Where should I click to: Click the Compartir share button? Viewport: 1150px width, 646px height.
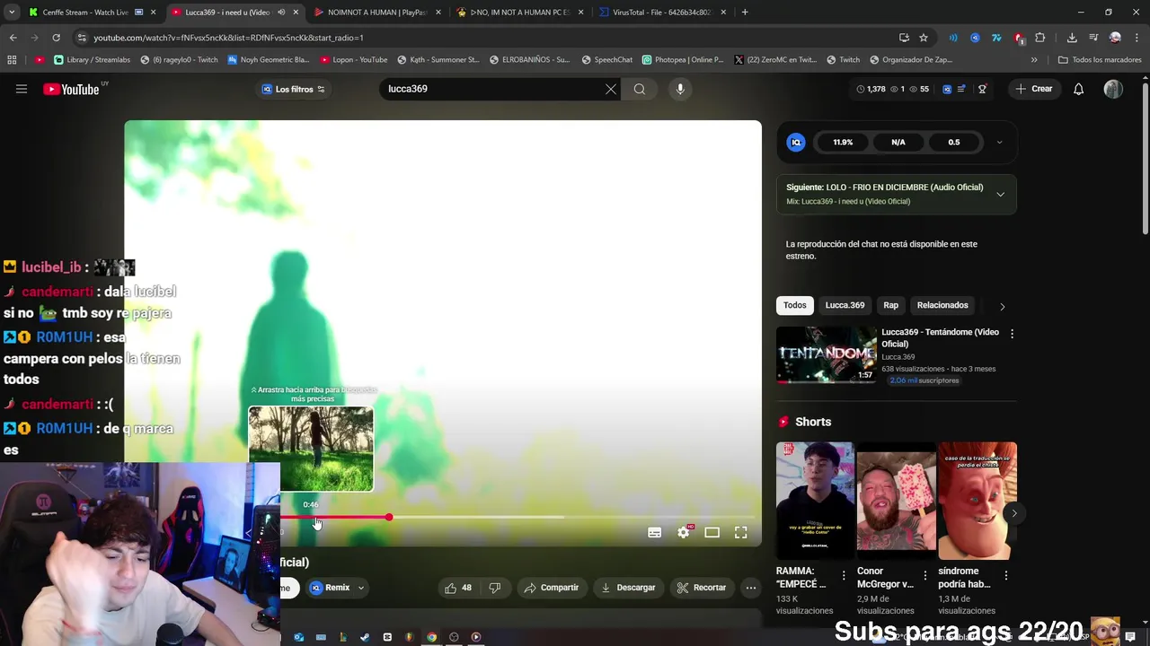[x=551, y=588]
